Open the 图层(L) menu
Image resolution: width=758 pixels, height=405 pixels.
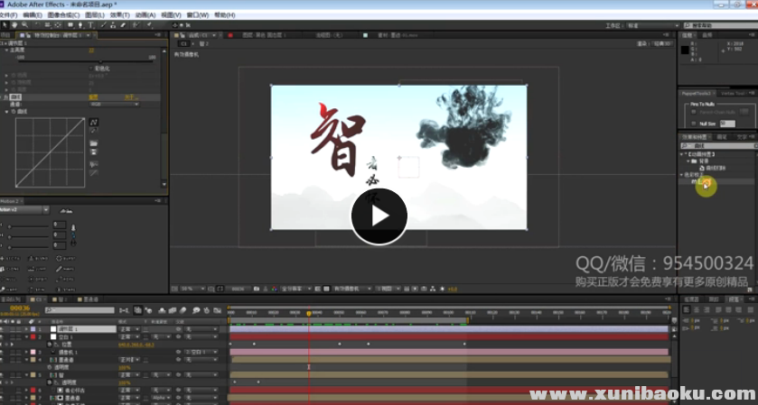click(94, 15)
